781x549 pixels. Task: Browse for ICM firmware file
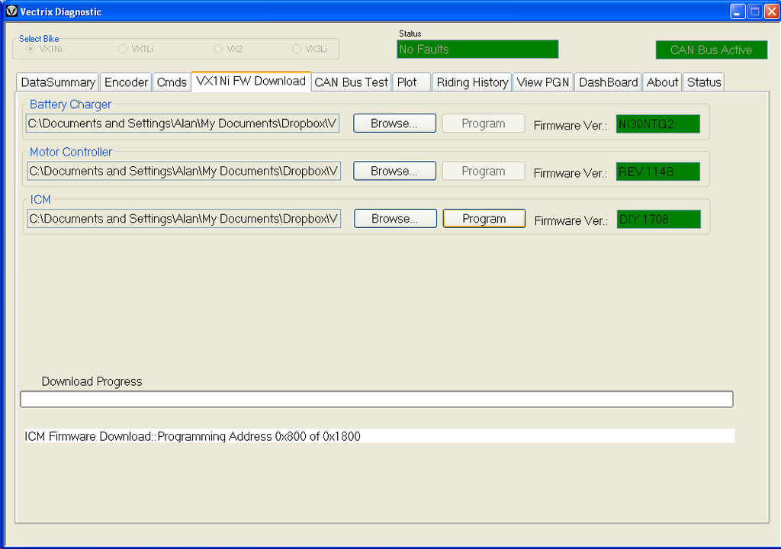[x=395, y=219]
